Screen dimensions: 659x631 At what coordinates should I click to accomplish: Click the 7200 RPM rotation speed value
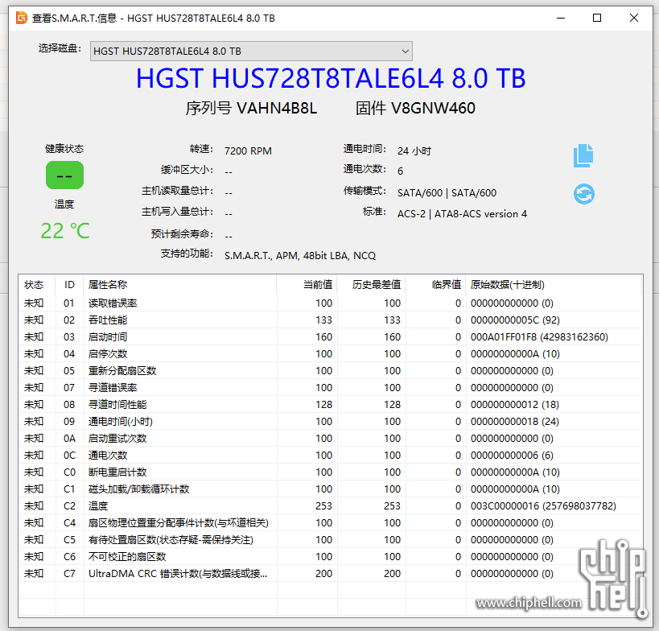[x=248, y=151]
